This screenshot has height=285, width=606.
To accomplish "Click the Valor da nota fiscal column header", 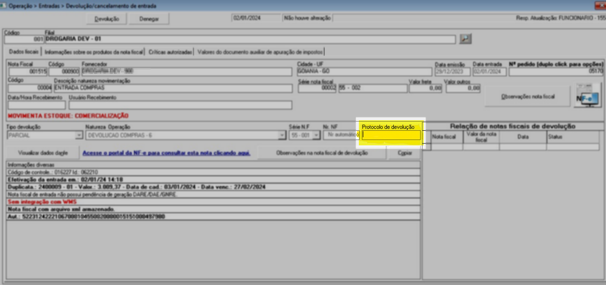I will tap(481, 136).
